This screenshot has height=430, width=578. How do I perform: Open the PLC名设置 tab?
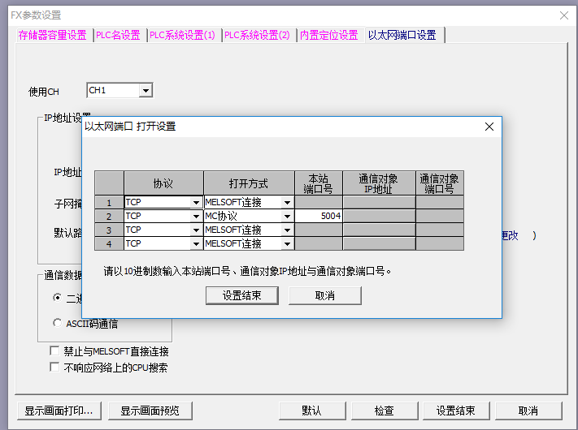click(x=118, y=36)
